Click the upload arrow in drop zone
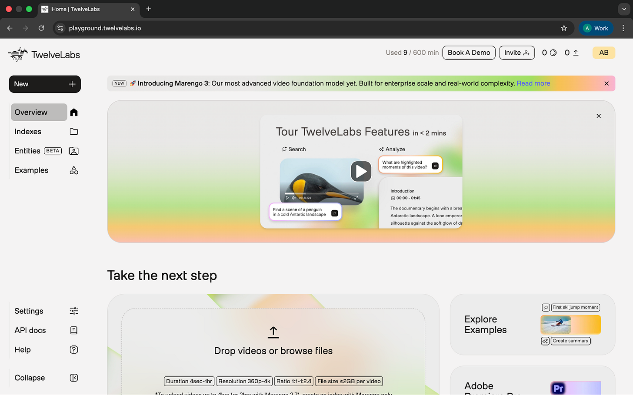The height and width of the screenshot is (395, 633). click(x=273, y=332)
